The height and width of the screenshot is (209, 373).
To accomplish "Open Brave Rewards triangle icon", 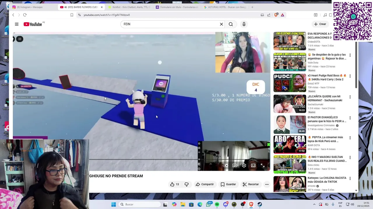I will [282, 15].
